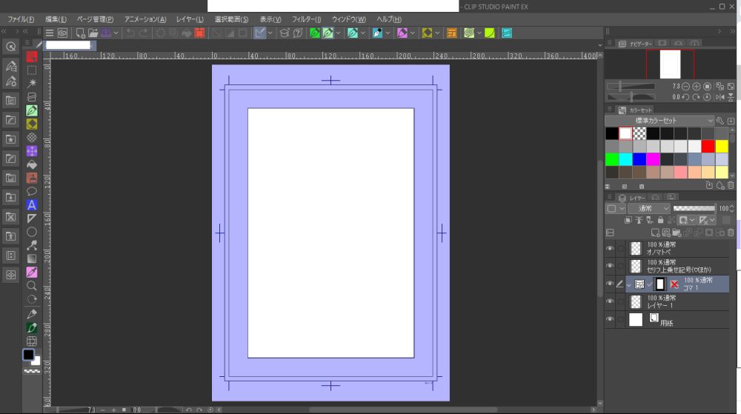This screenshot has width=741, height=414.
Task: Expand the コマ 1 frame folder
Action: 629,284
